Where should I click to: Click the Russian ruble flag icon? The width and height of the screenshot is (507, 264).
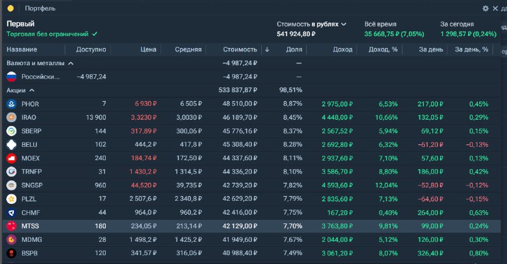tap(11, 77)
